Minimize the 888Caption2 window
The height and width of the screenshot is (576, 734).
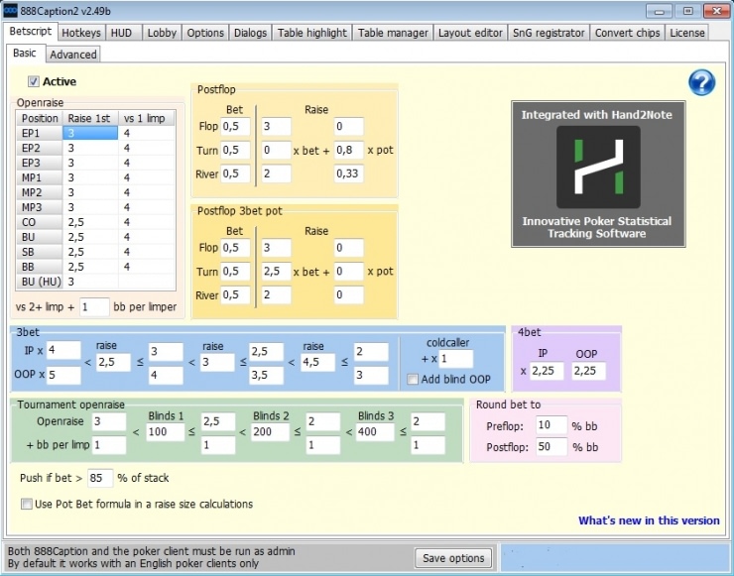pos(659,11)
